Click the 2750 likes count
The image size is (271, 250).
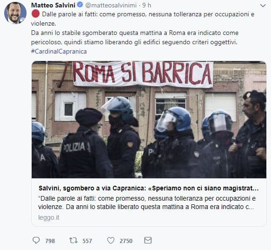pos(126,241)
